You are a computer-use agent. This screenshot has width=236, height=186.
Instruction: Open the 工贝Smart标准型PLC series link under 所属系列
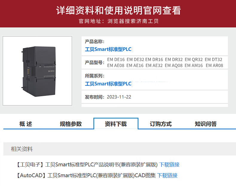(x=108, y=84)
